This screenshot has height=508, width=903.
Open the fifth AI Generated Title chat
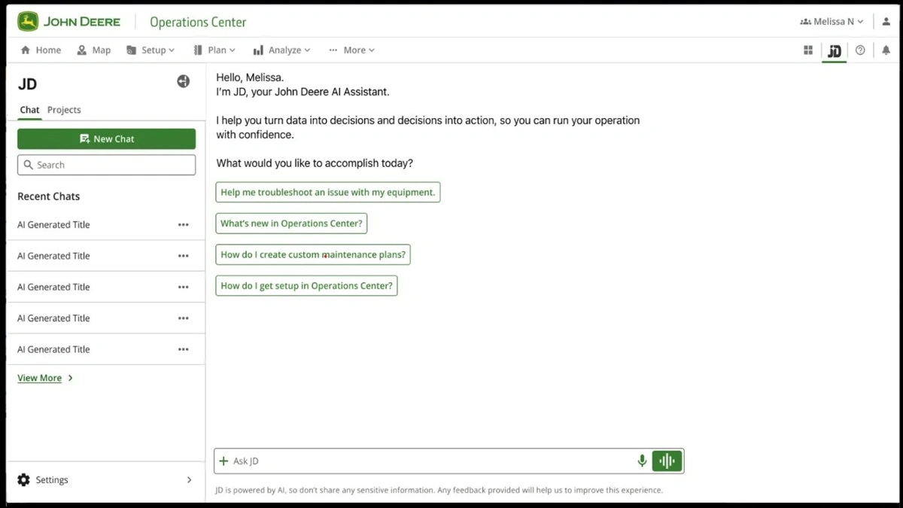(53, 349)
